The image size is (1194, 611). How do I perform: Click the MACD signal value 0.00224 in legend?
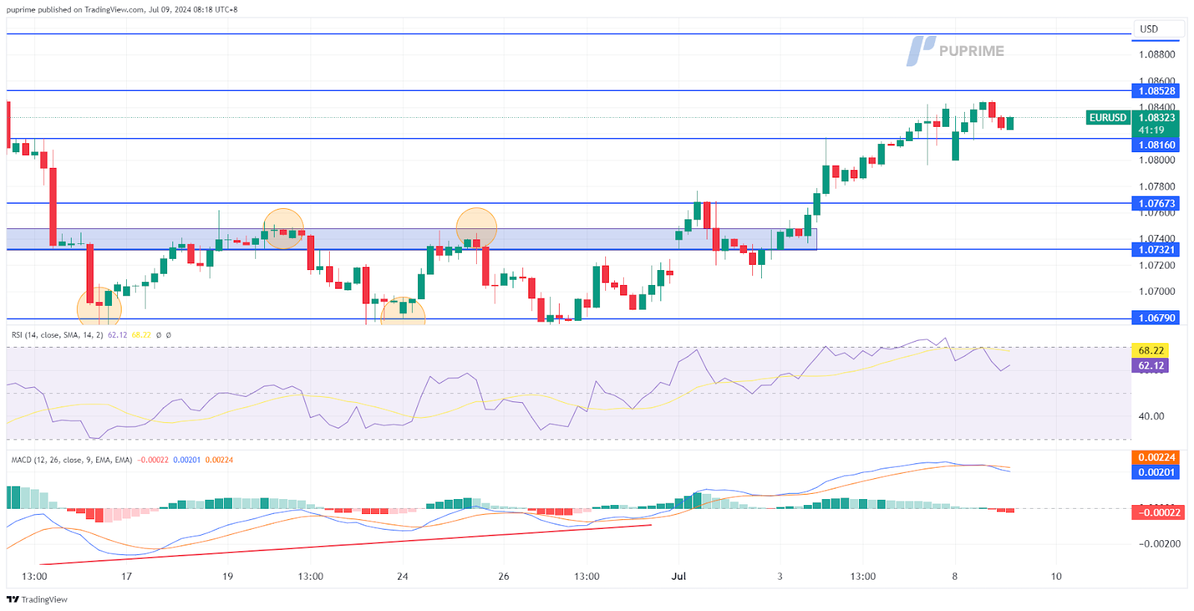tap(219, 460)
